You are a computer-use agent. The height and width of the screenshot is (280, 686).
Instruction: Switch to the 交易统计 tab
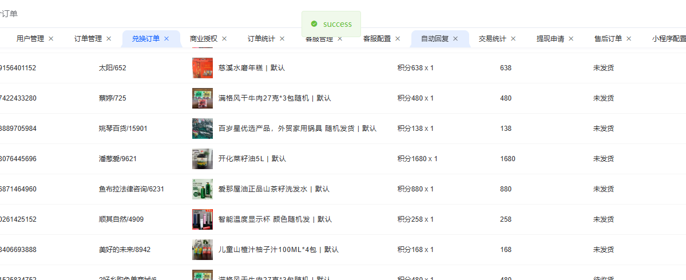pyautogui.click(x=492, y=38)
